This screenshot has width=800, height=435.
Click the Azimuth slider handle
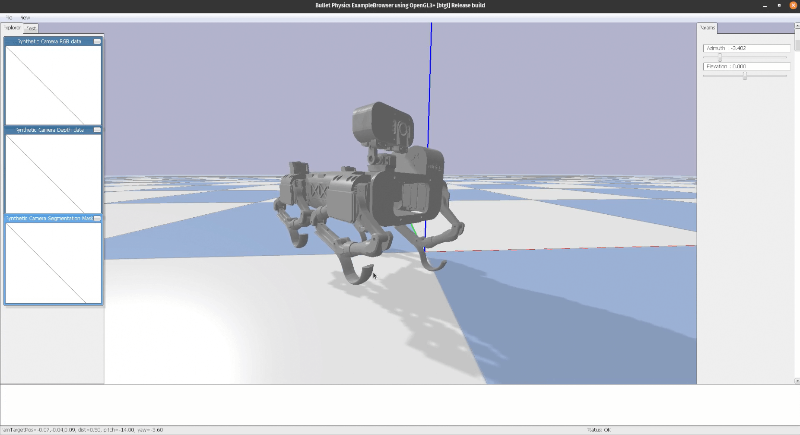coord(720,57)
